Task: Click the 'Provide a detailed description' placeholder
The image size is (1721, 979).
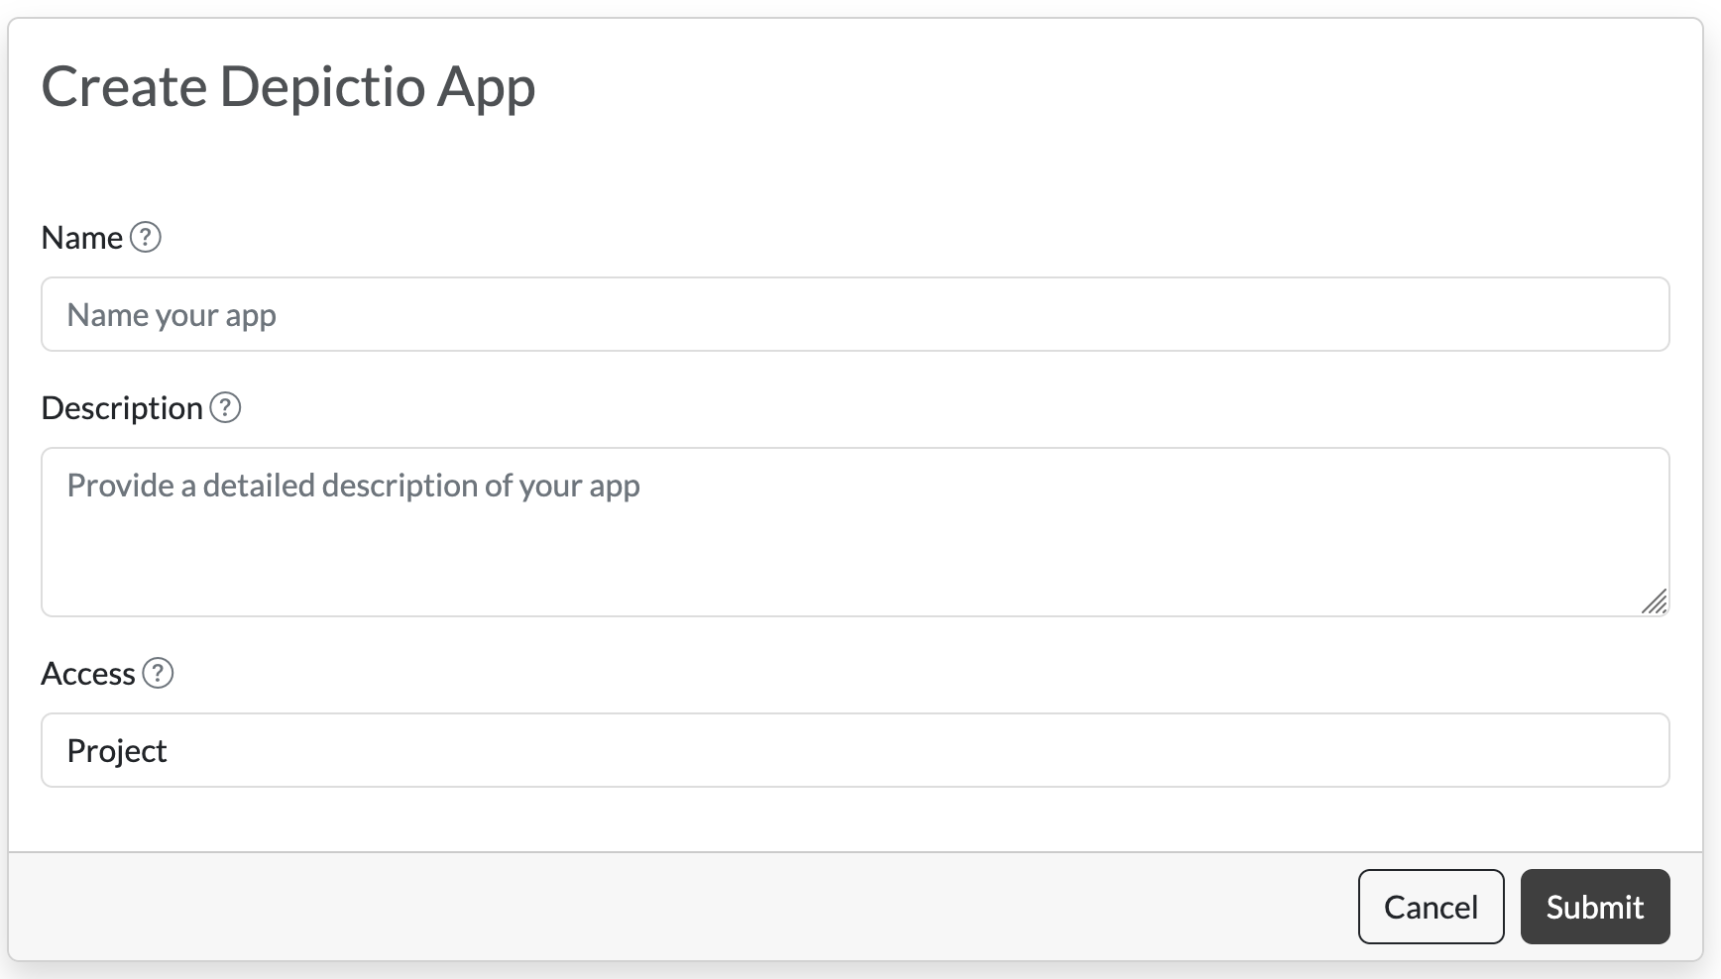Action: pos(353,486)
